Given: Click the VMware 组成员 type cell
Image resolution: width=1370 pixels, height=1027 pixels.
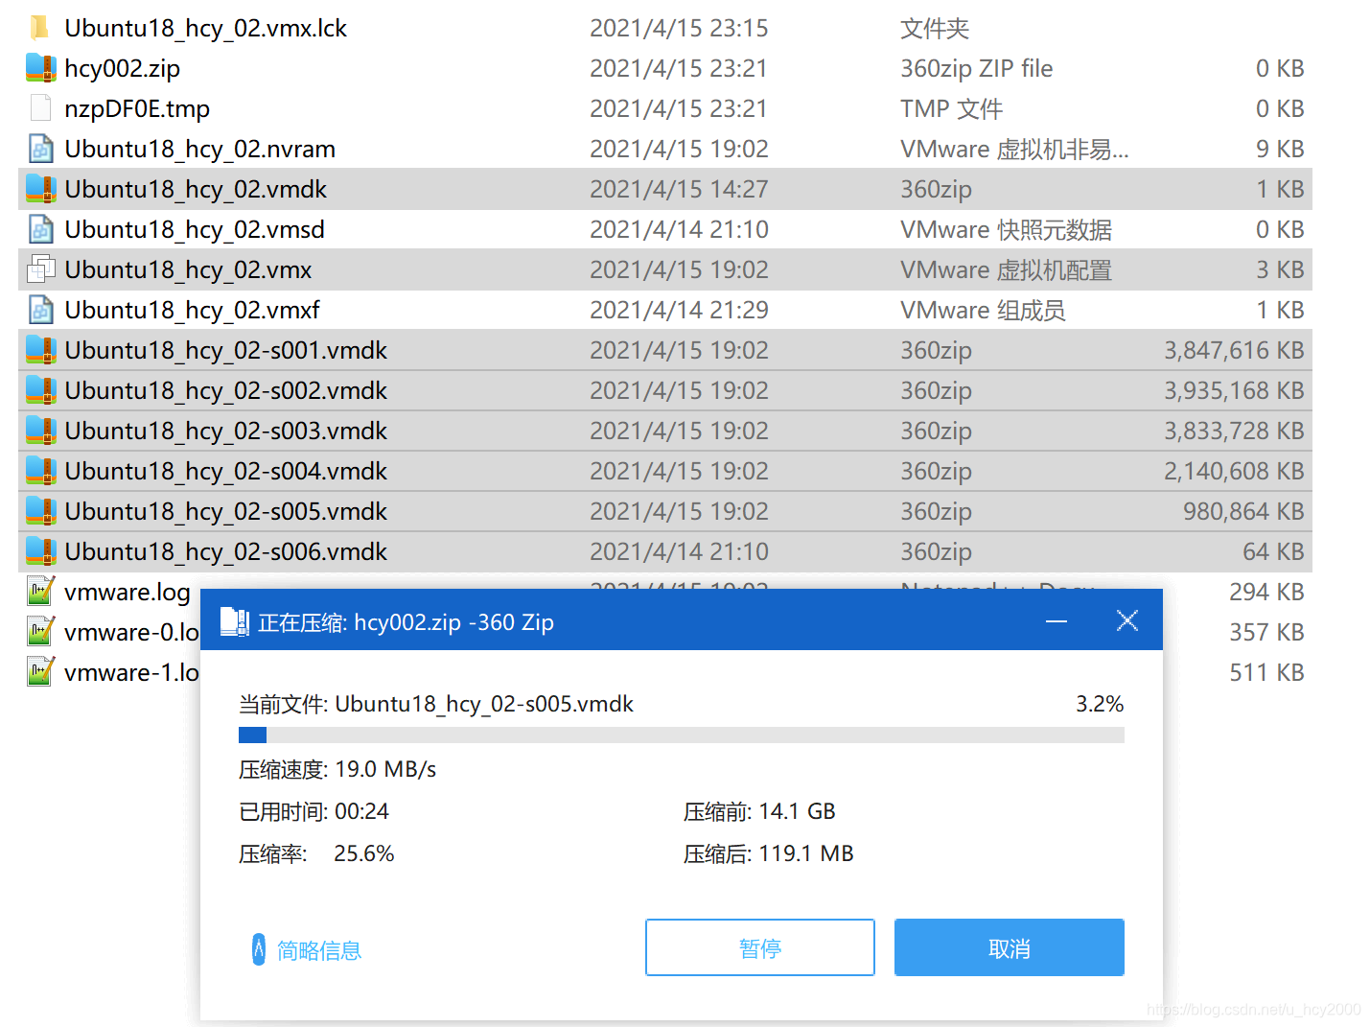Looking at the screenshot, I should pos(983,311).
